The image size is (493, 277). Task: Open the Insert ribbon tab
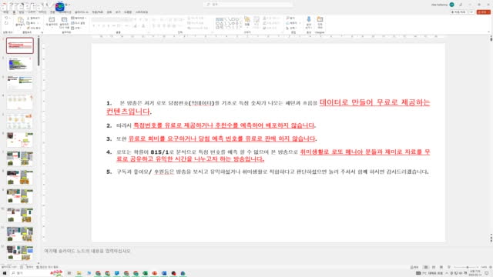tap(22, 12)
